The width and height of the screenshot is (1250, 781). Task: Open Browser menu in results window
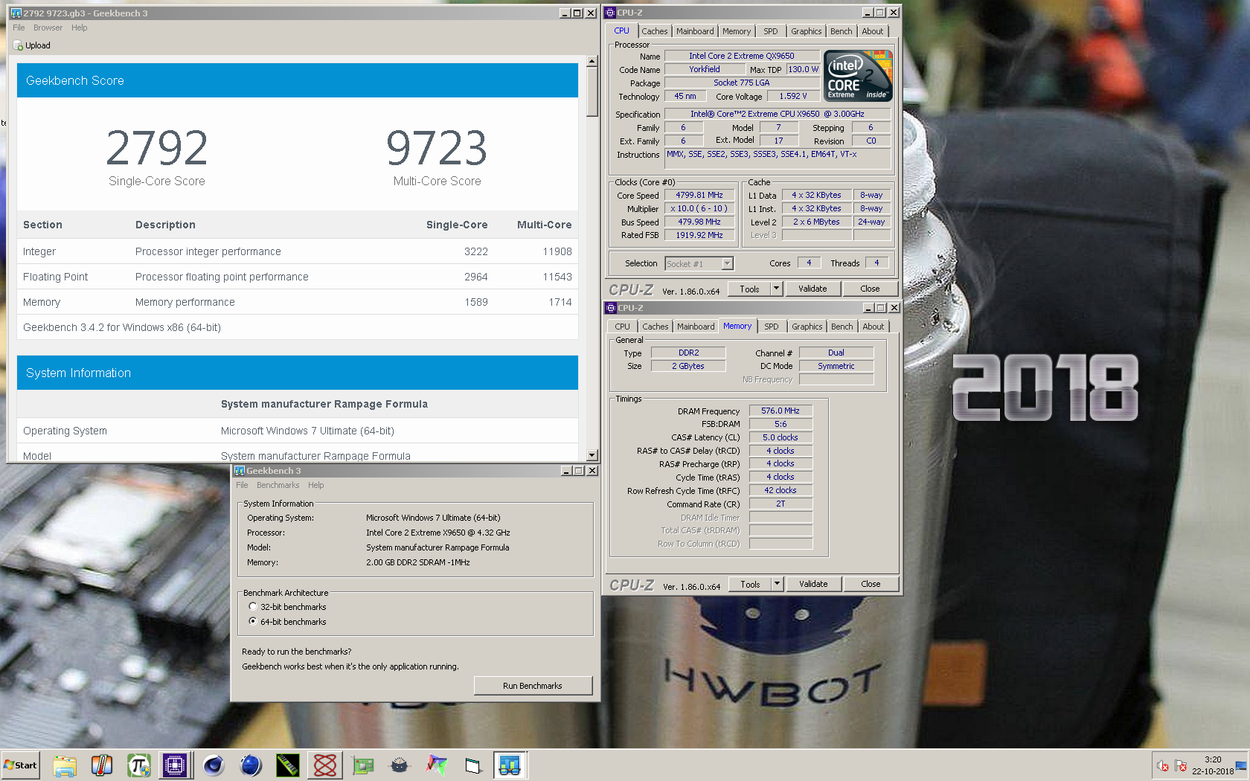(48, 28)
